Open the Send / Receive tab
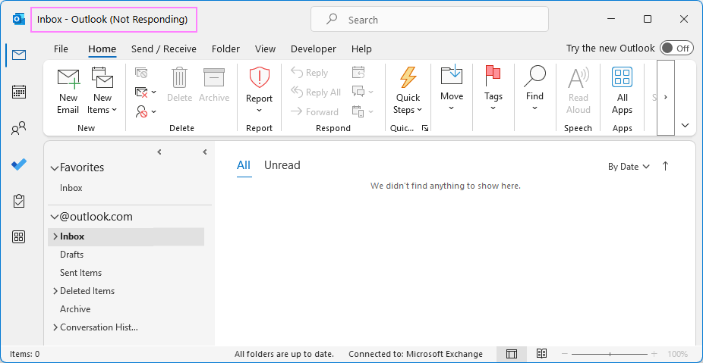Image resolution: width=703 pixels, height=363 pixels. click(x=164, y=49)
